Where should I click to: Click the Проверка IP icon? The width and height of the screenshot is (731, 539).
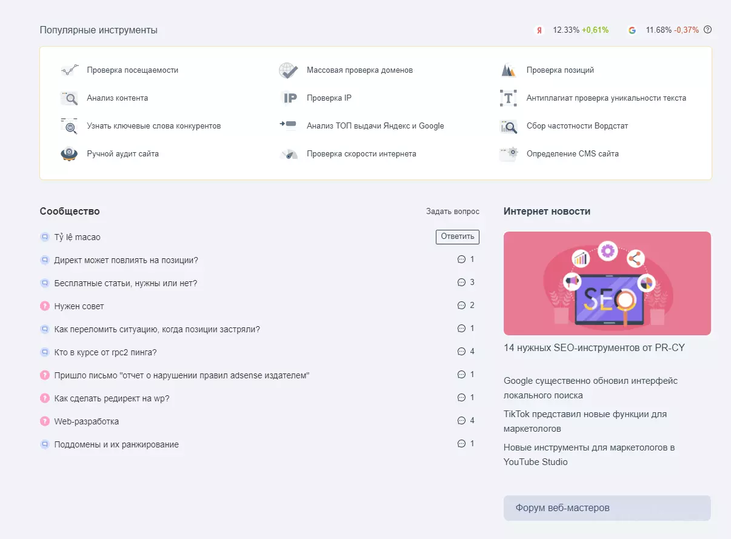click(289, 98)
